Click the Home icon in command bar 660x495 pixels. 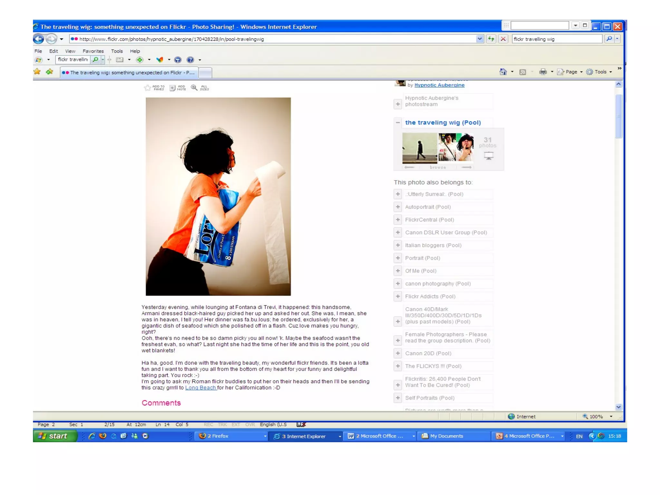click(503, 72)
